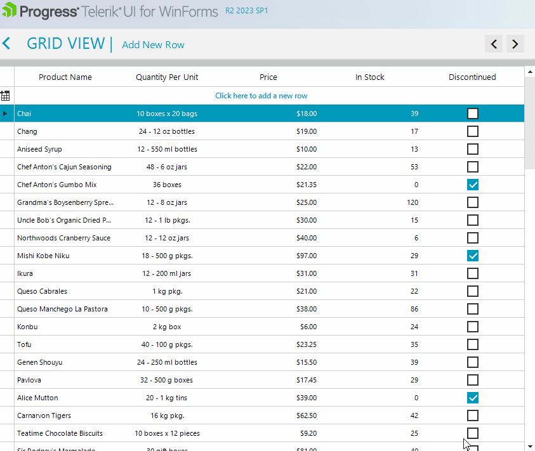Click the current-row arrow indicator beside Chai
Screen dimensions: 535x451
[x=6, y=114]
